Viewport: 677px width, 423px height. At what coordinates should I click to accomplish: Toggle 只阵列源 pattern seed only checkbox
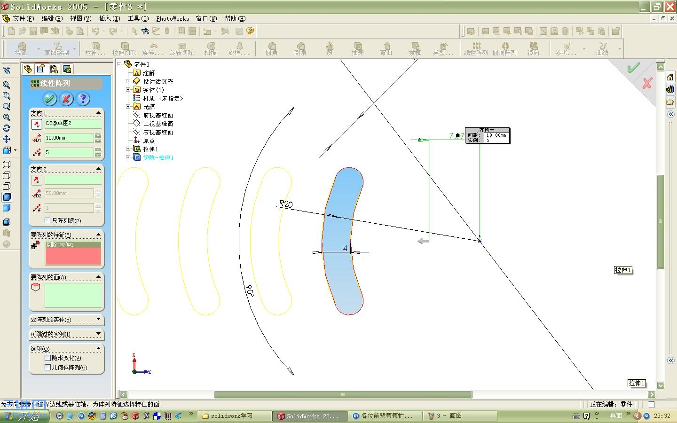tap(47, 220)
